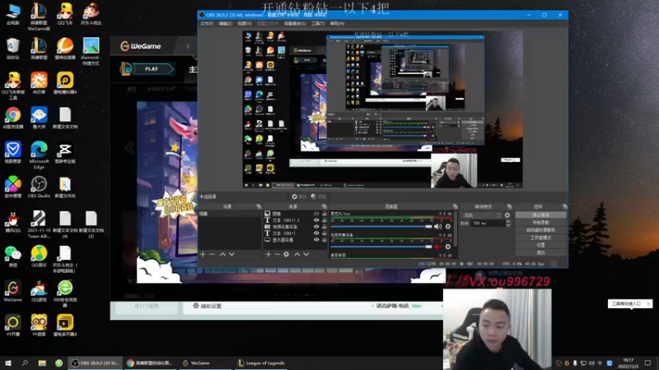659x370 pixels.
Task: Open Recycle Bin on desktop
Action: [13, 49]
